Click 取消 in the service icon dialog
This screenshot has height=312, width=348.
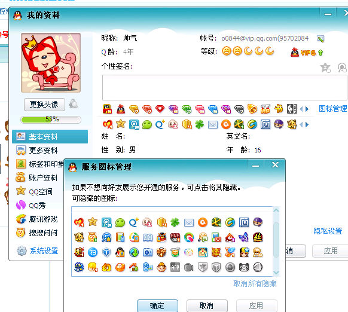pyautogui.click(x=207, y=306)
